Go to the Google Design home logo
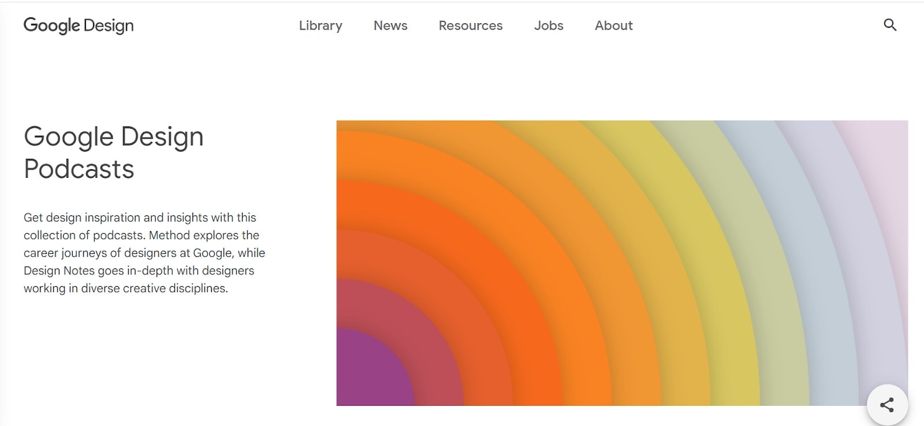 tap(79, 25)
